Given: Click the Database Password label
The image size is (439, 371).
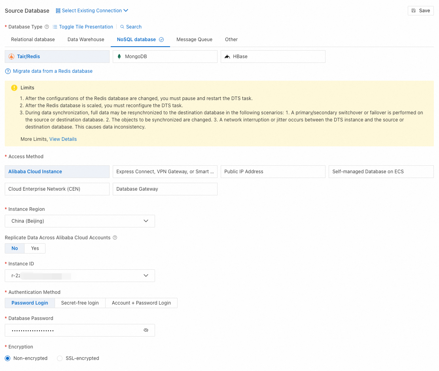Looking at the screenshot, I should [30, 319].
